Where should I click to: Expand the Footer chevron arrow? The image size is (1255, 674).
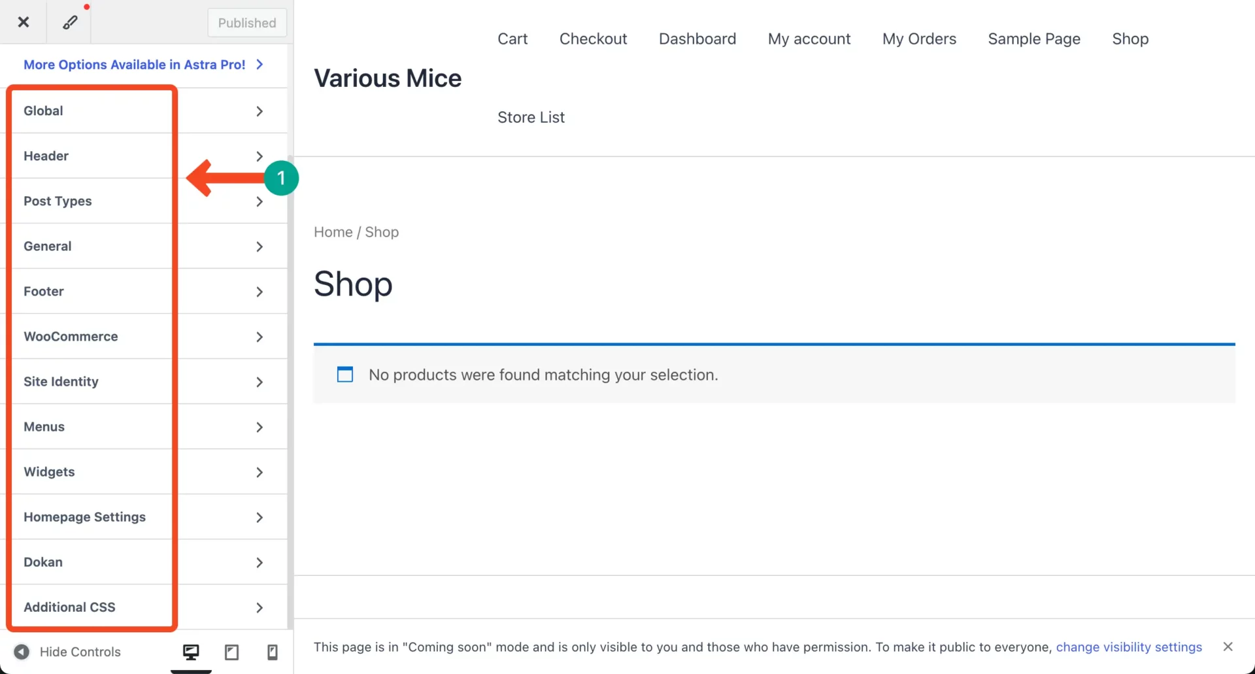[x=259, y=292]
